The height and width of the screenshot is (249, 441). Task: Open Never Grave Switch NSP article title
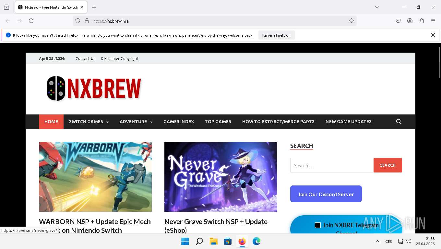coord(216,226)
